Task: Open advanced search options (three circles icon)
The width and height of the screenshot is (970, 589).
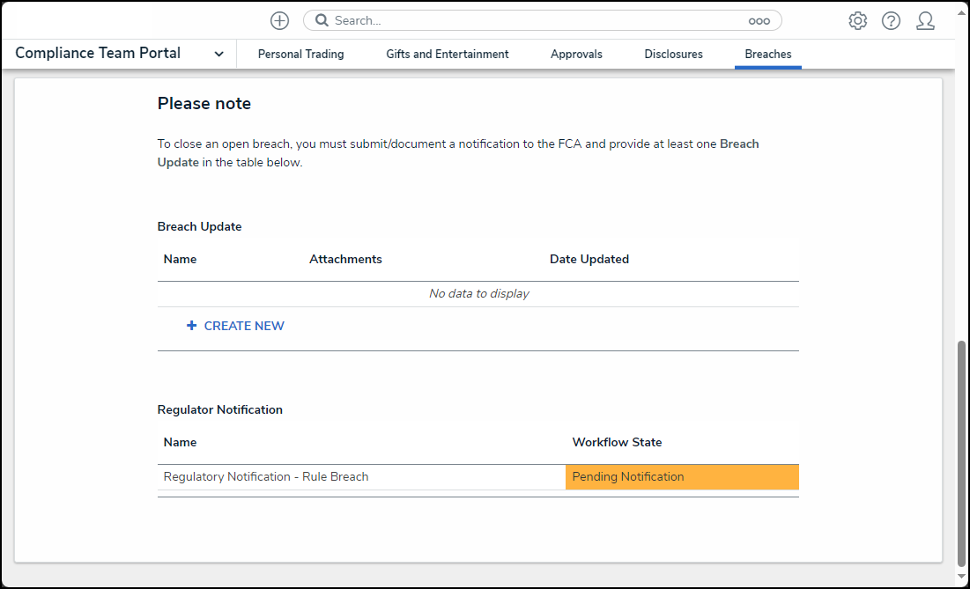Action: (759, 21)
